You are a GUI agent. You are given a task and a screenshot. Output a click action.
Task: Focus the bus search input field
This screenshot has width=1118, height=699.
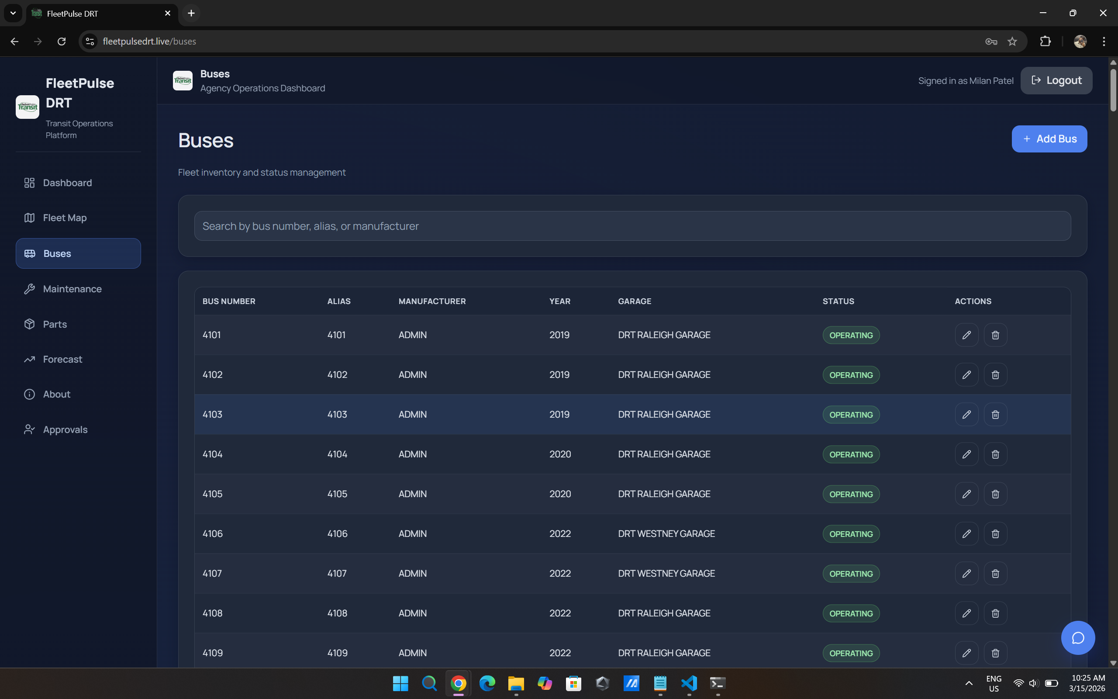click(x=632, y=226)
